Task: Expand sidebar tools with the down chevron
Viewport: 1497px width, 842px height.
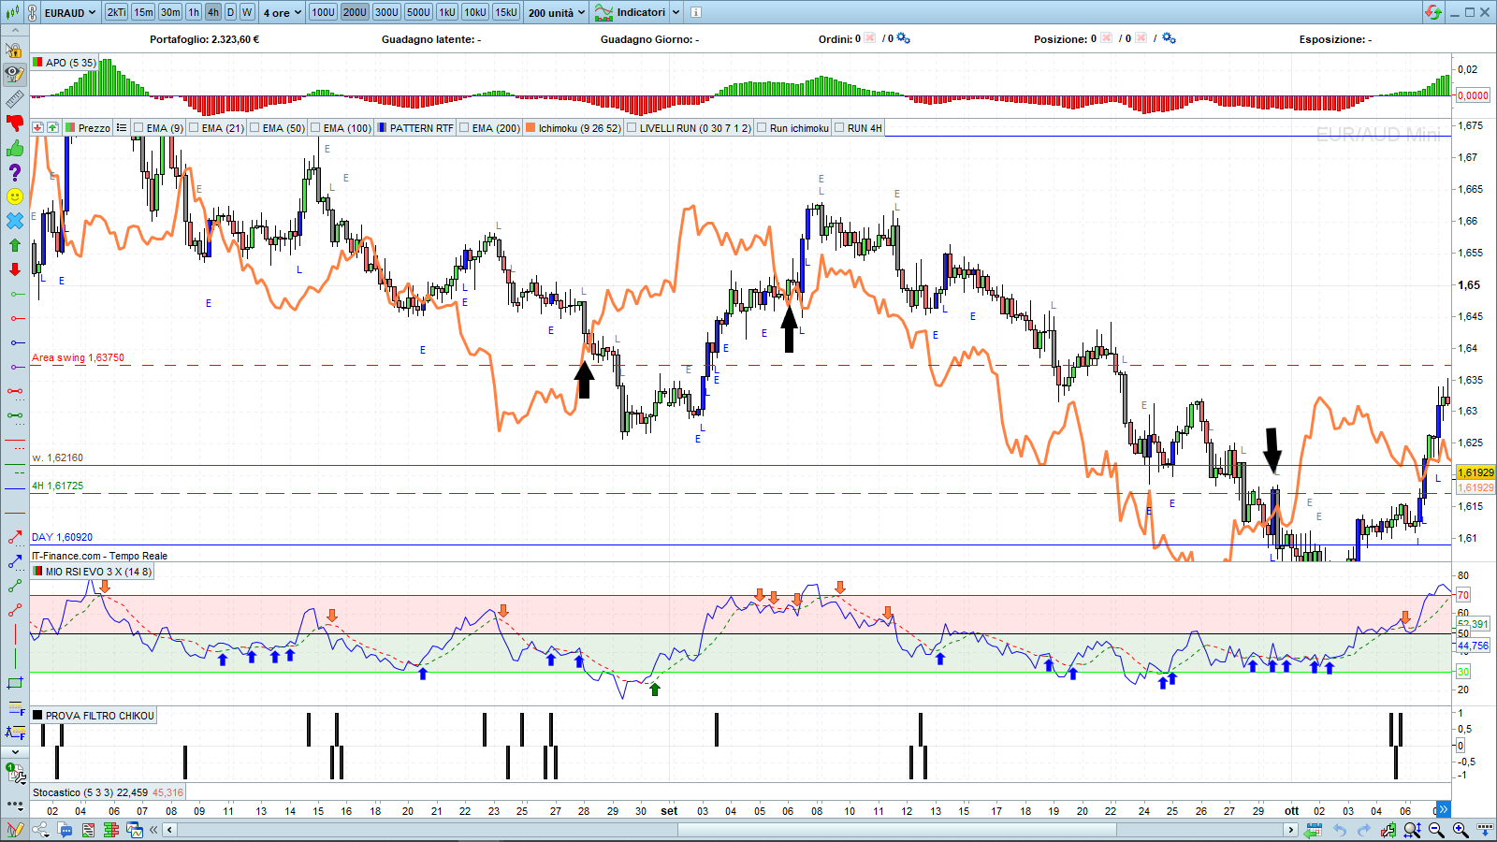Action: tap(14, 751)
